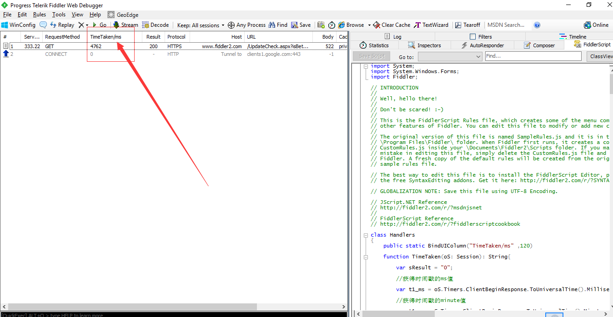Open Keep: All sessions dropdown
The image size is (613, 317).
coord(201,25)
